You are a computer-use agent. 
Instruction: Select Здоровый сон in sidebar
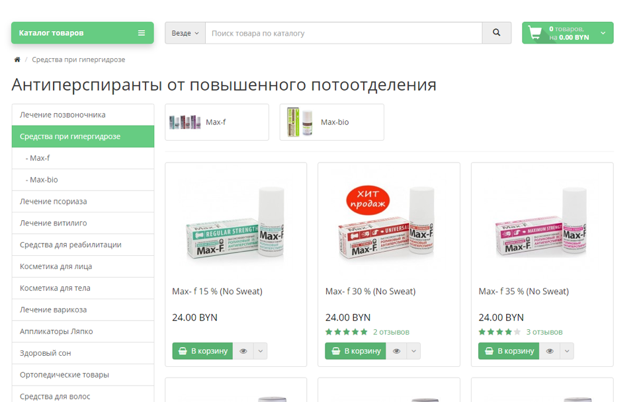(83, 353)
